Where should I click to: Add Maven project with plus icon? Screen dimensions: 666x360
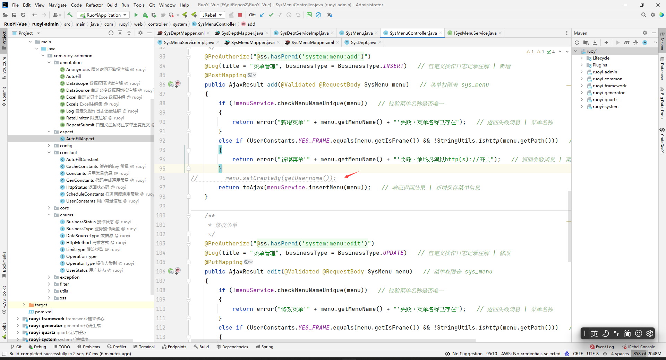point(606,43)
